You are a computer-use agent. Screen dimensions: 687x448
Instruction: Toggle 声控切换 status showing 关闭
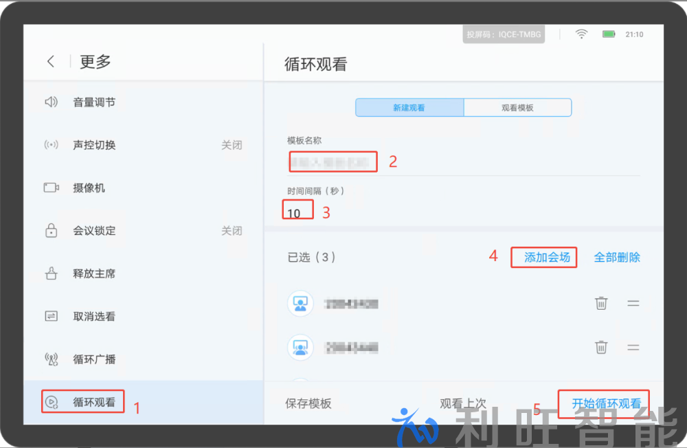pyautogui.click(x=232, y=145)
